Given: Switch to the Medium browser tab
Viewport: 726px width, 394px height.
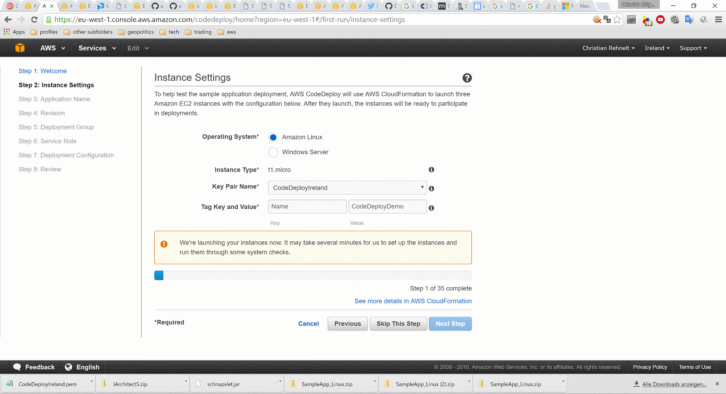Looking at the screenshot, I should [443, 6].
